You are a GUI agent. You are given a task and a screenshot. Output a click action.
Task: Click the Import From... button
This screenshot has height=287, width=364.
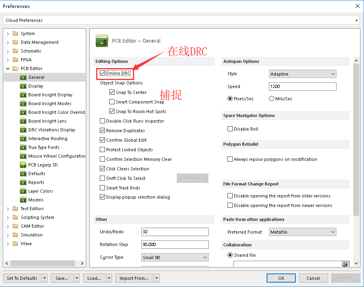click(134, 278)
